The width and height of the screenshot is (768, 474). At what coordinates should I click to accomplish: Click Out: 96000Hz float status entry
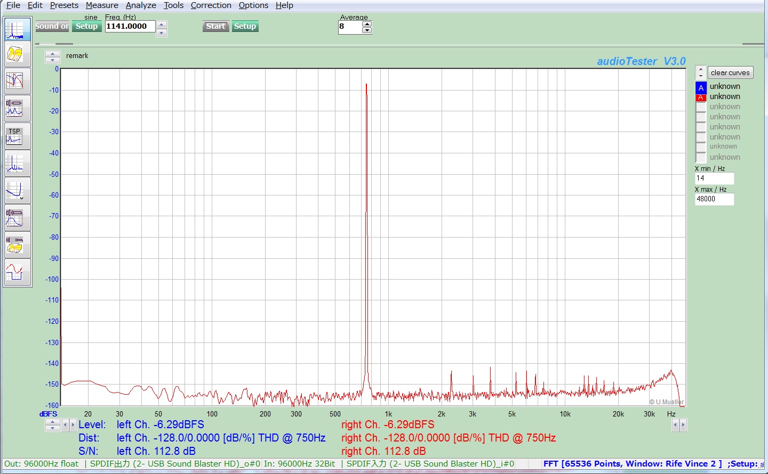[x=41, y=464]
